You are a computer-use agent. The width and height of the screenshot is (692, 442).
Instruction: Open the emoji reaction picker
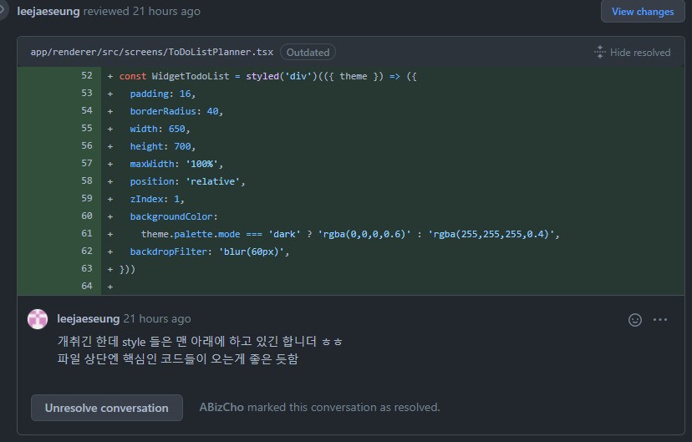(635, 320)
